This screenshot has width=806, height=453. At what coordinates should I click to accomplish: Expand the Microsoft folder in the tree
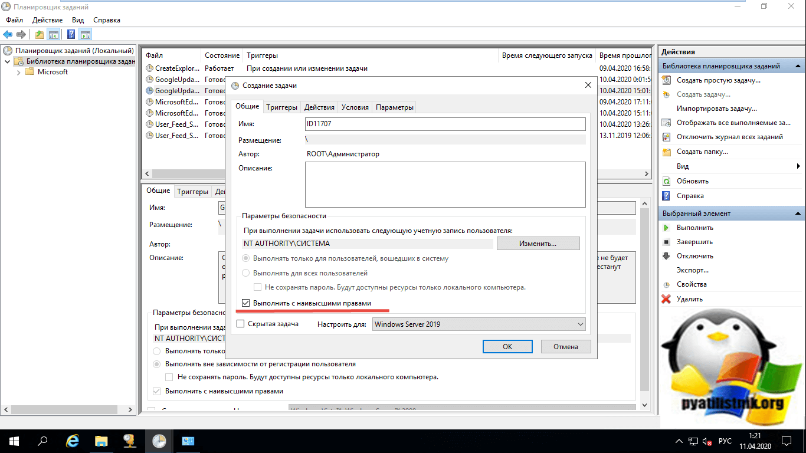pos(19,72)
